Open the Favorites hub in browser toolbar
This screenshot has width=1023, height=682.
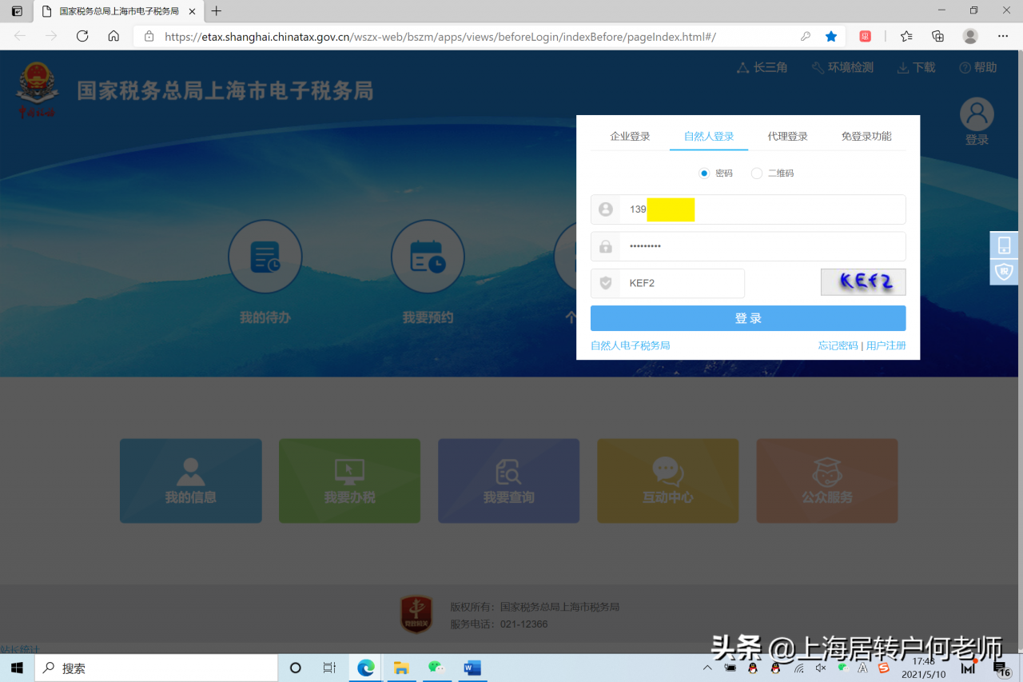click(x=906, y=36)
